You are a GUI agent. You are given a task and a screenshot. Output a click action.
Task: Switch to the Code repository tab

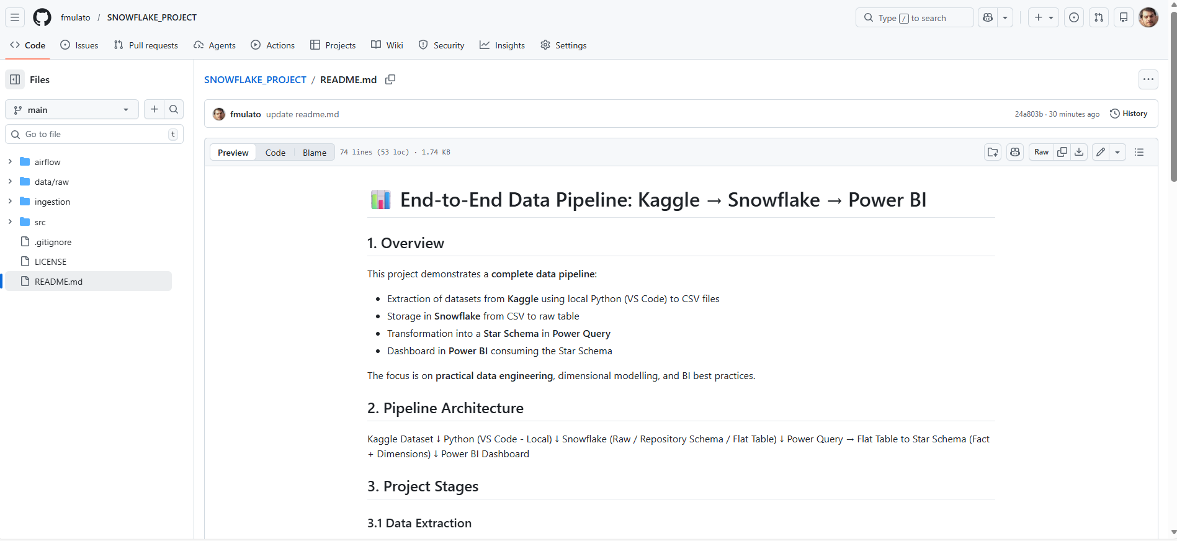pos(28,45)
